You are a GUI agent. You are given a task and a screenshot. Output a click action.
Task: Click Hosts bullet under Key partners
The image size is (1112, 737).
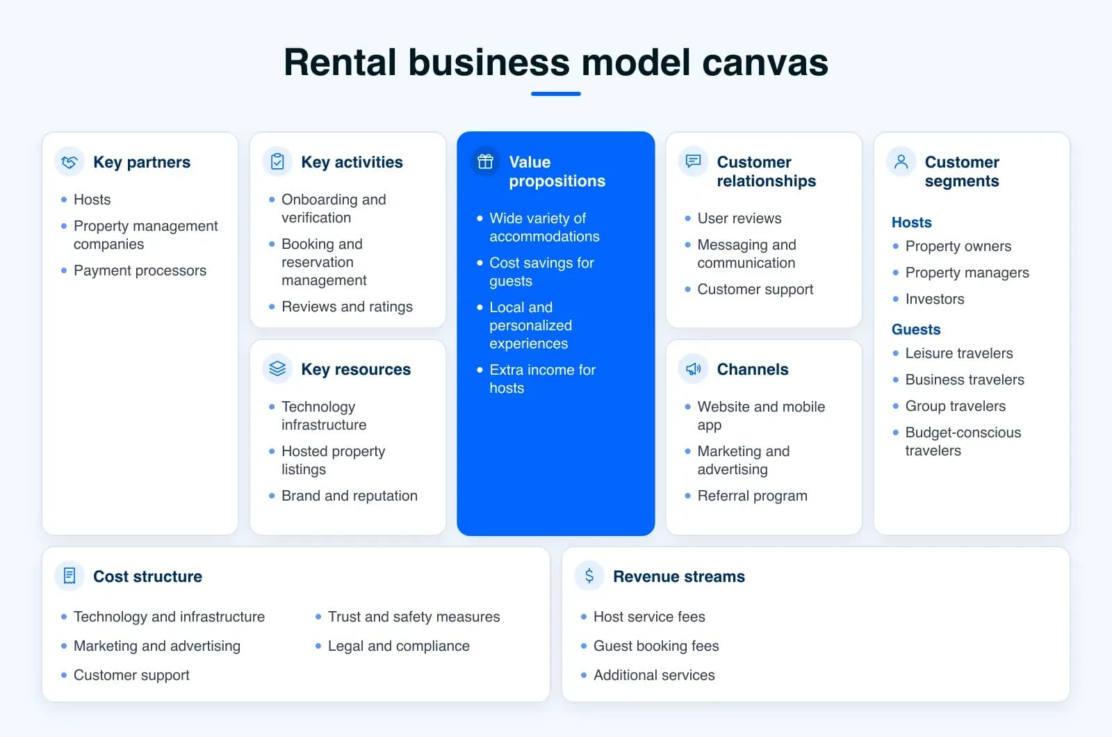coord(92,200)
